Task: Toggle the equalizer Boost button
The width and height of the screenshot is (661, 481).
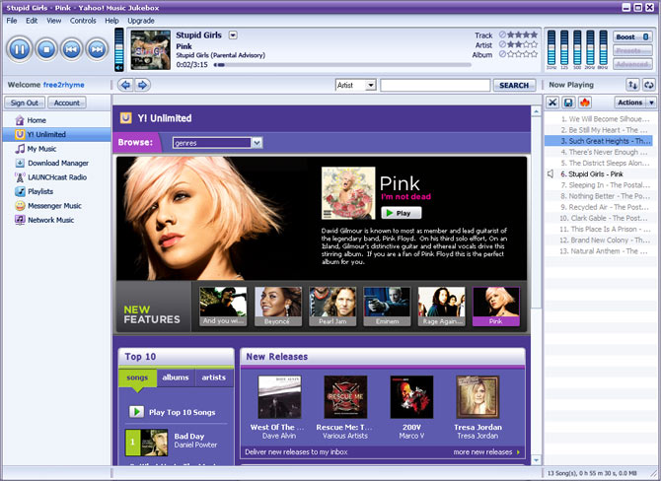Action: (631, 36)
